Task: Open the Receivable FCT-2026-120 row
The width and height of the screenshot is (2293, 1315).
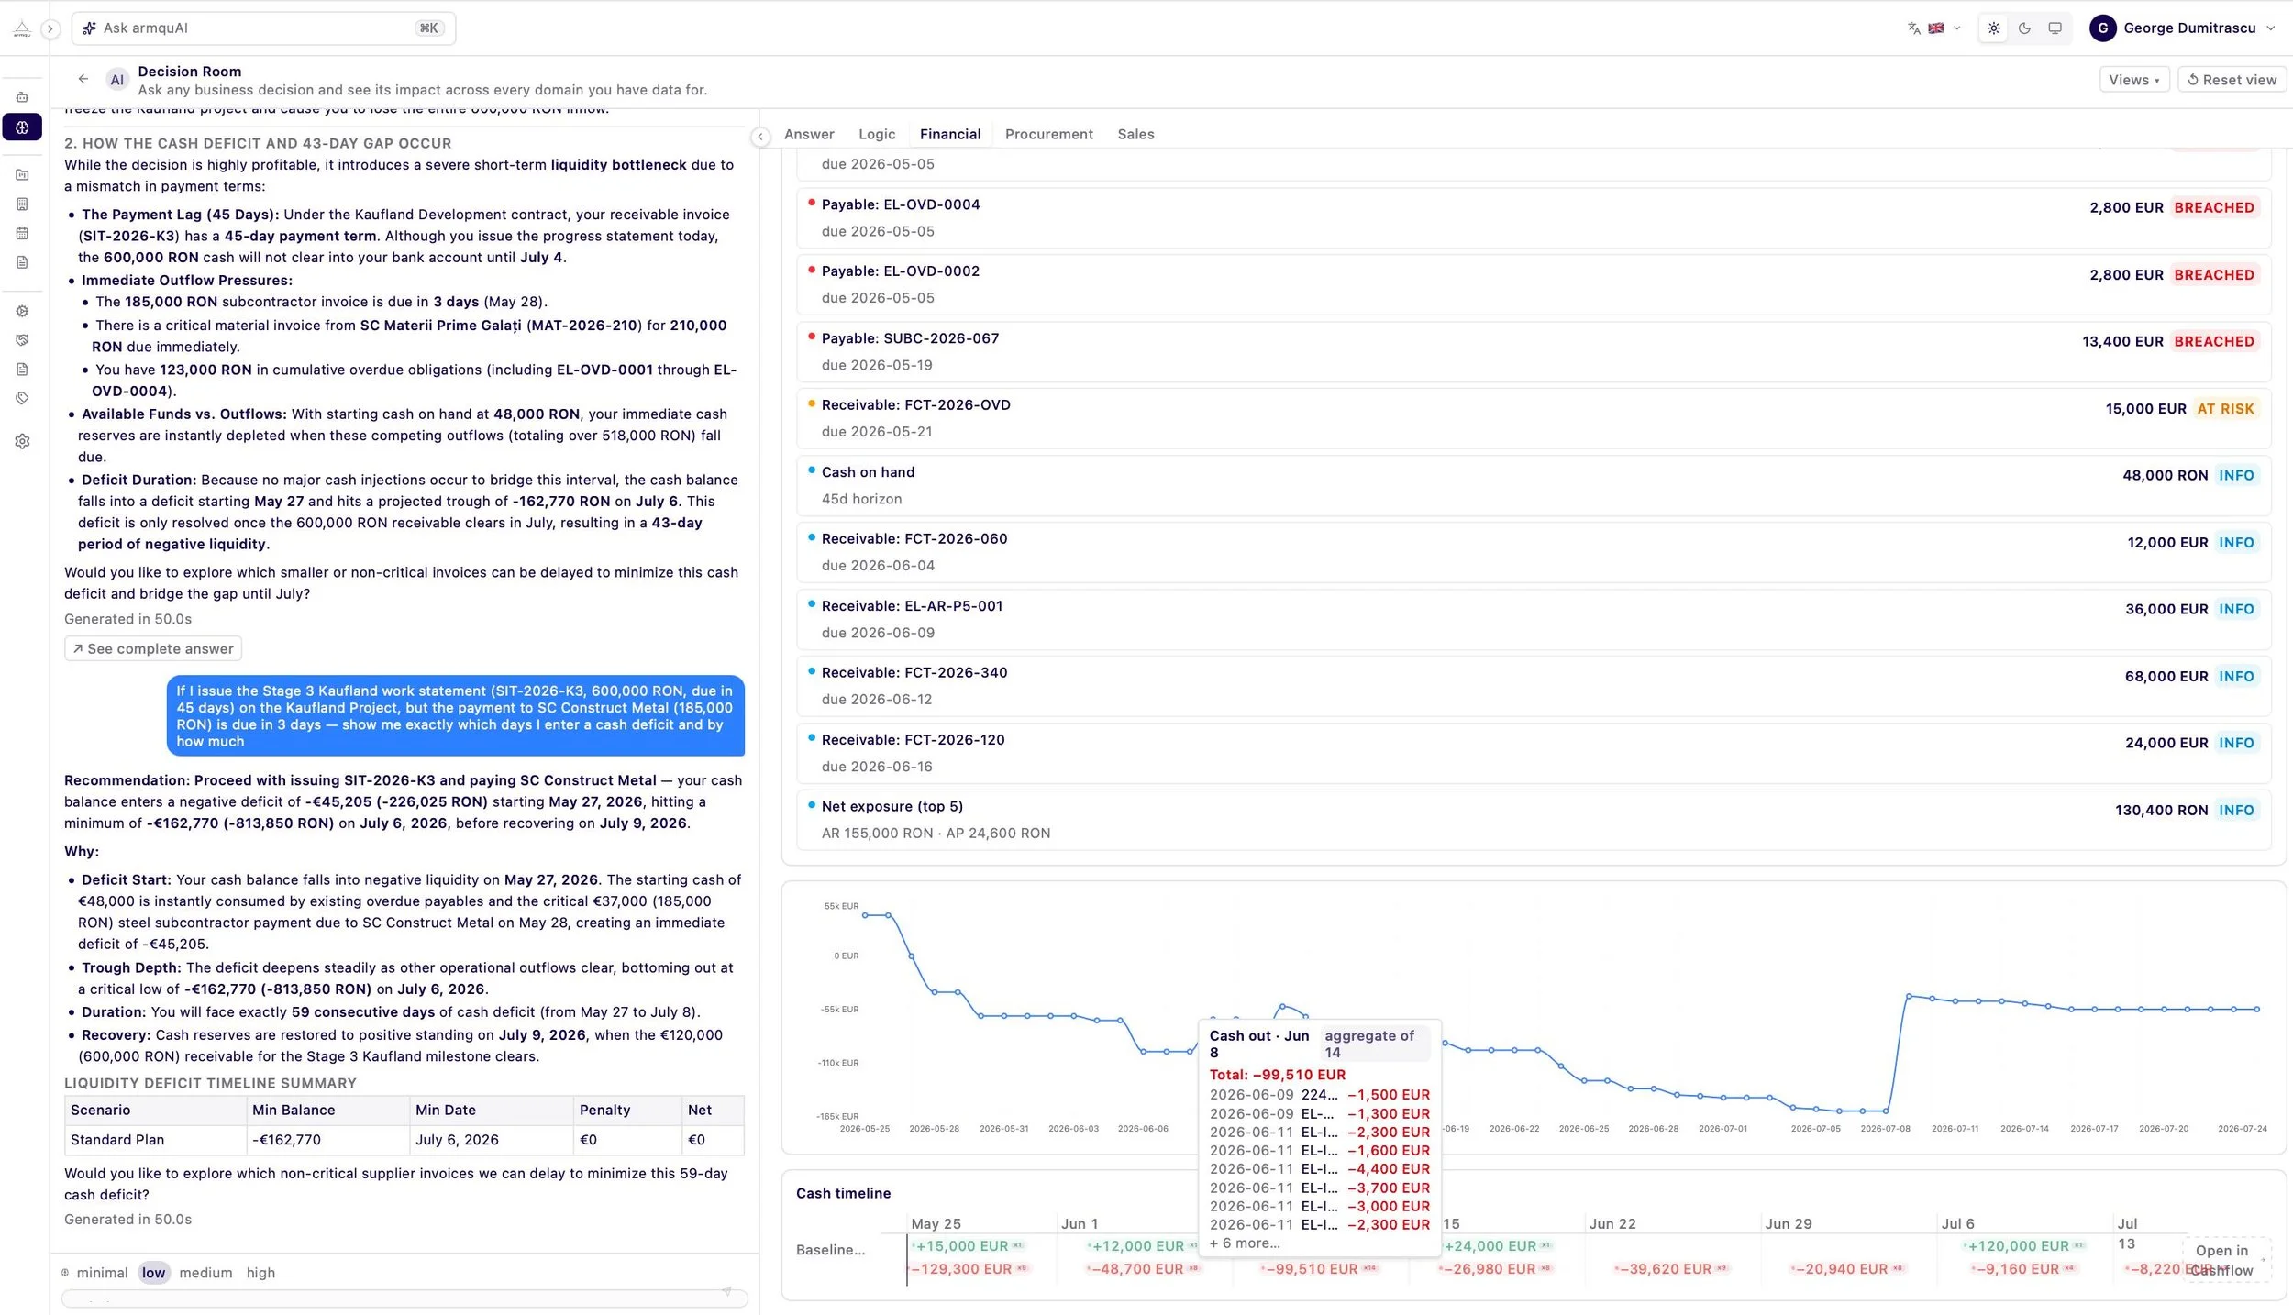Action: tap(1534, 753)
